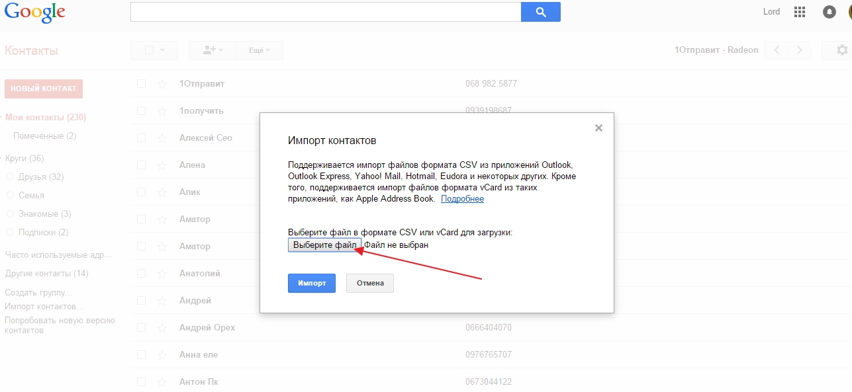Star the contact Андрей Орех
Image resolution: width=852 pixels, height=392 pixels.
tap(162, 328)
